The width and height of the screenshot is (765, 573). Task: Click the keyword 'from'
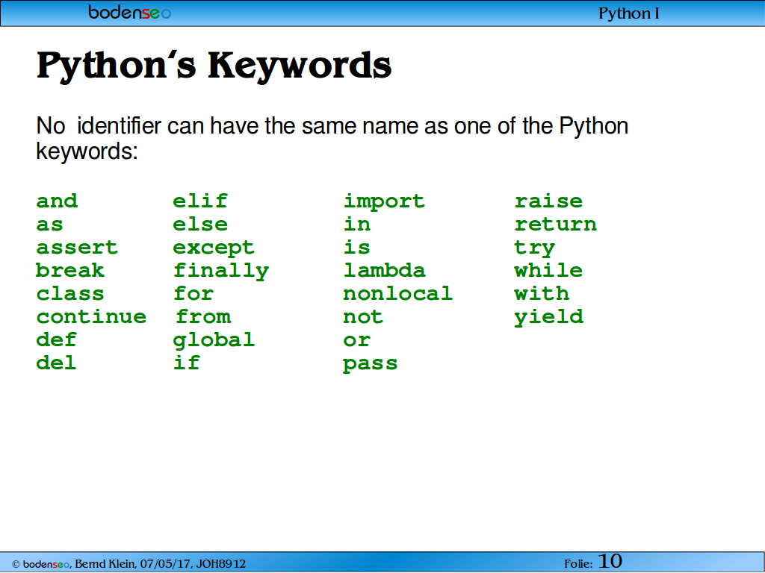click(x=203, y=316)
